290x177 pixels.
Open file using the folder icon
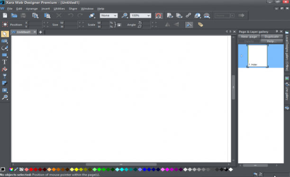(14, 16)
